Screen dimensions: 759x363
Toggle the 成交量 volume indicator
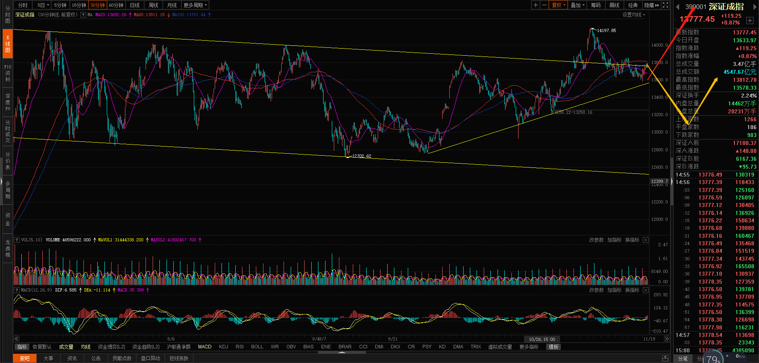pos(66,347)
